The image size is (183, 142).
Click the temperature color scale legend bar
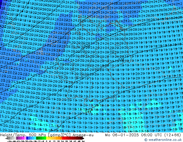pos(45,138)
